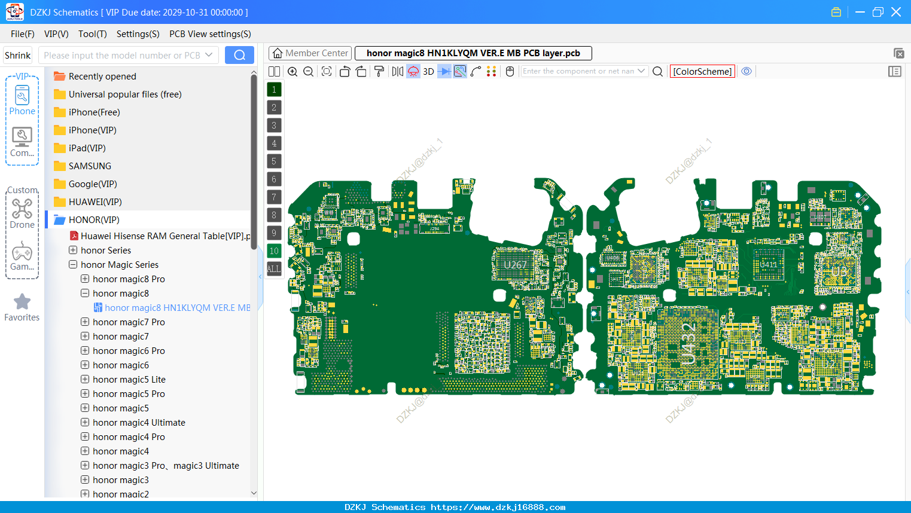Image resolution: width=911 pixels, height=513 pixels.
Task: Select the Drone category icon
Action: tap(22, 213)
